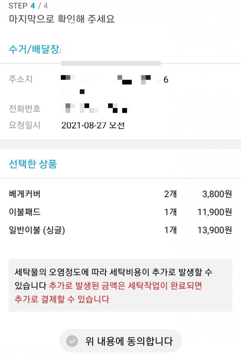Click the 주소지 label

click(20, 79)
